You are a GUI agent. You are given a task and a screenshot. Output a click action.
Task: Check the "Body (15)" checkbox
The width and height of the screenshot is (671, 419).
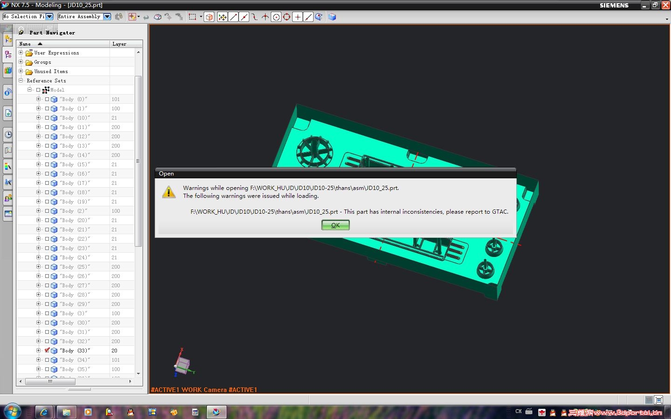tap(47, 164)
